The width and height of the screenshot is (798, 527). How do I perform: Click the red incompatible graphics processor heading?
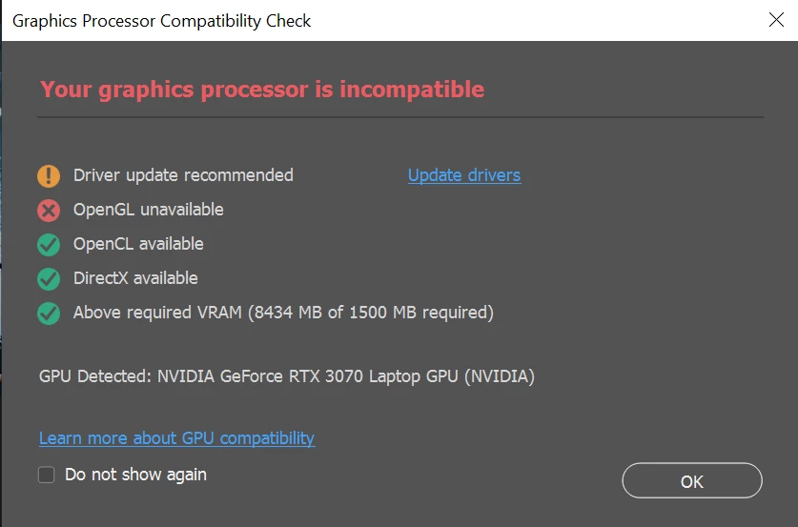[x=262, y=90]
